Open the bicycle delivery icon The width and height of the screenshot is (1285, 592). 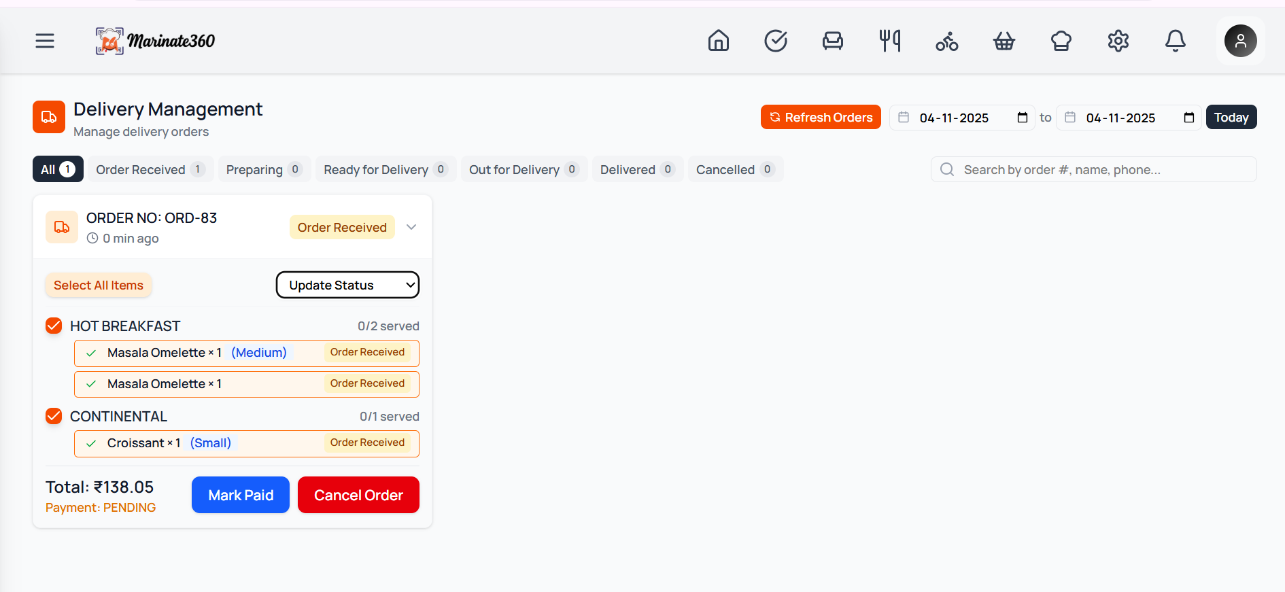pos(947,41)
